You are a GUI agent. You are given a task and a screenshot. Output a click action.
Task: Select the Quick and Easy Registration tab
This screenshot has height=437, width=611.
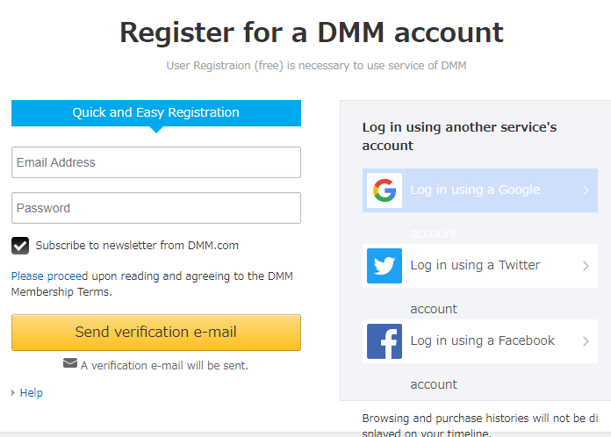pos(155,113)
